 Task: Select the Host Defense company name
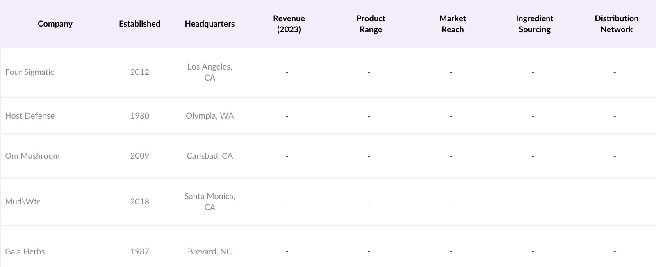[x=30, y=116]
